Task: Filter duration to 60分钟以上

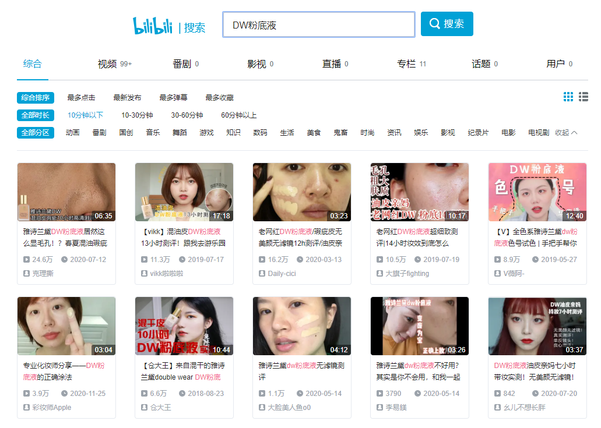Action: coord(239,115)
